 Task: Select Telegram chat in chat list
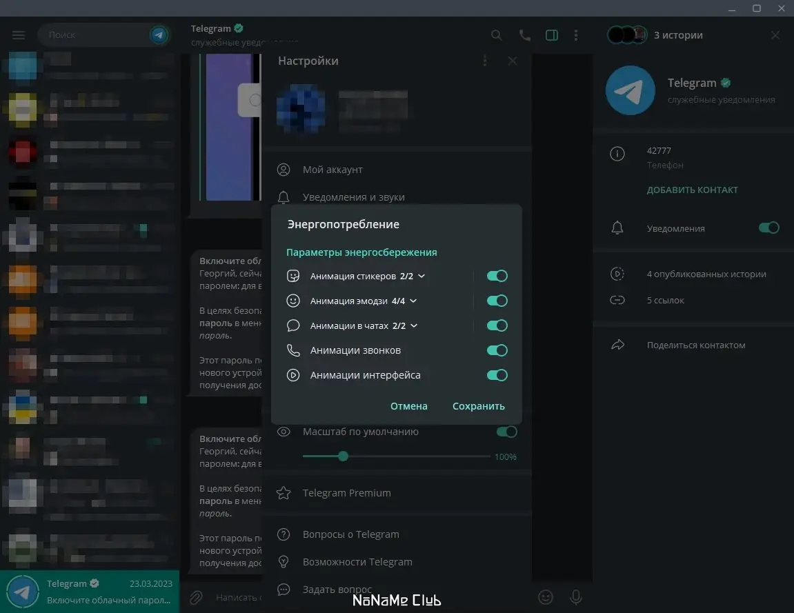click(90, 591)
